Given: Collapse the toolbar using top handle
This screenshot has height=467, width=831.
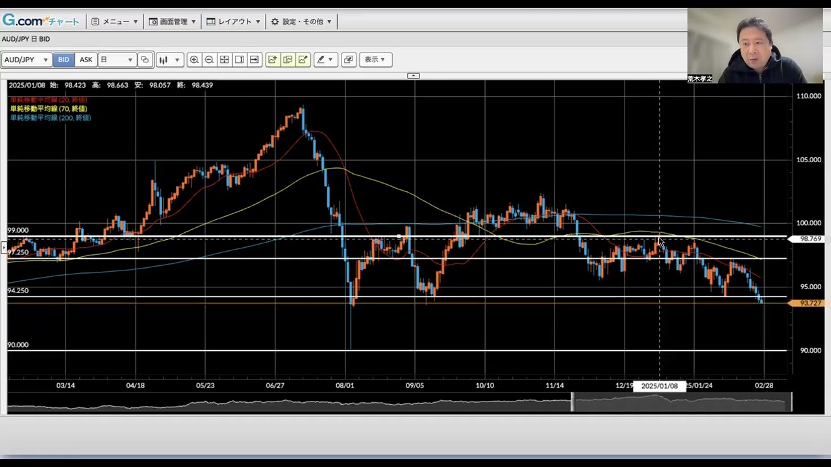Looking at the screenshot, I should coord(413,76).
